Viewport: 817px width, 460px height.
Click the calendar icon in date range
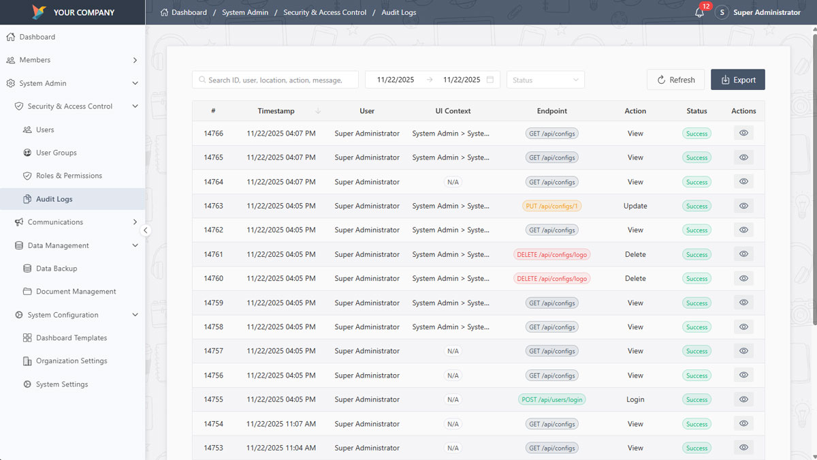[x=490, y=80]
